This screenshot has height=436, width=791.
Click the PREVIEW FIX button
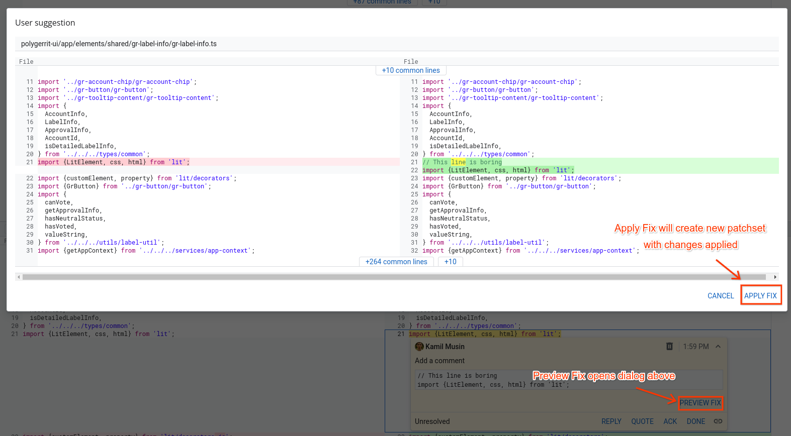pyautogui.click(x=700, y=403)
